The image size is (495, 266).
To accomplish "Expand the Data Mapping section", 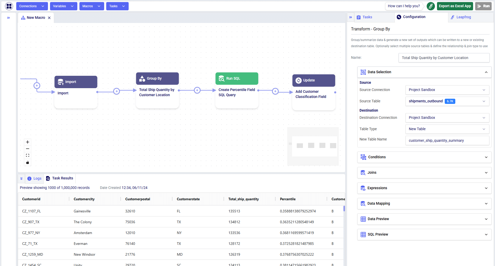I will (424, 203).
